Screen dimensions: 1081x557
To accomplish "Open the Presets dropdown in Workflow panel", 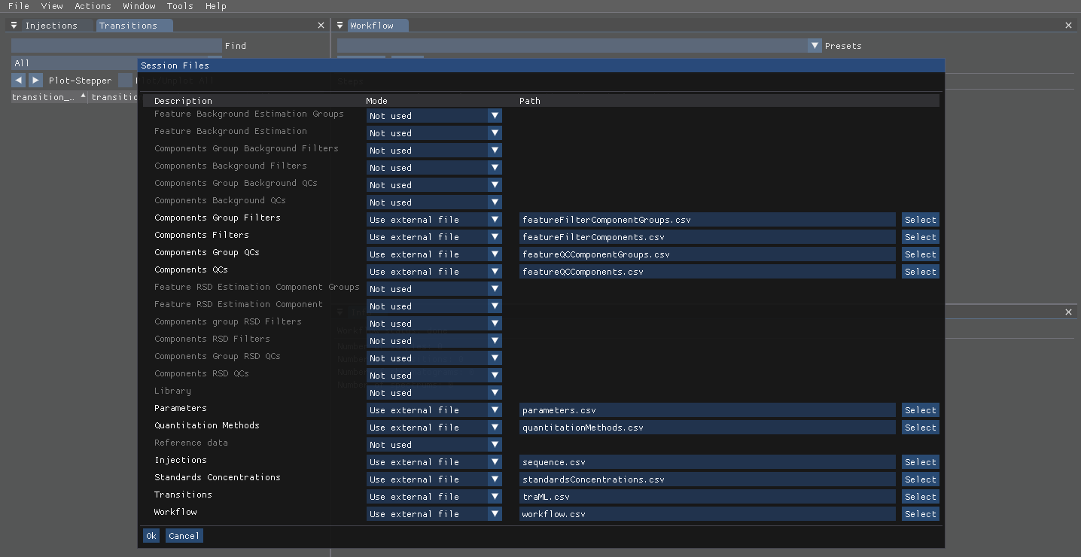I will pos(580,46).
